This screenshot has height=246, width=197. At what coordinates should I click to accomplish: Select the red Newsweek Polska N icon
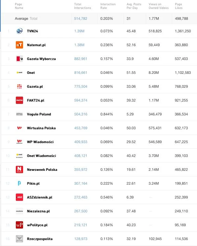point(19,169)
